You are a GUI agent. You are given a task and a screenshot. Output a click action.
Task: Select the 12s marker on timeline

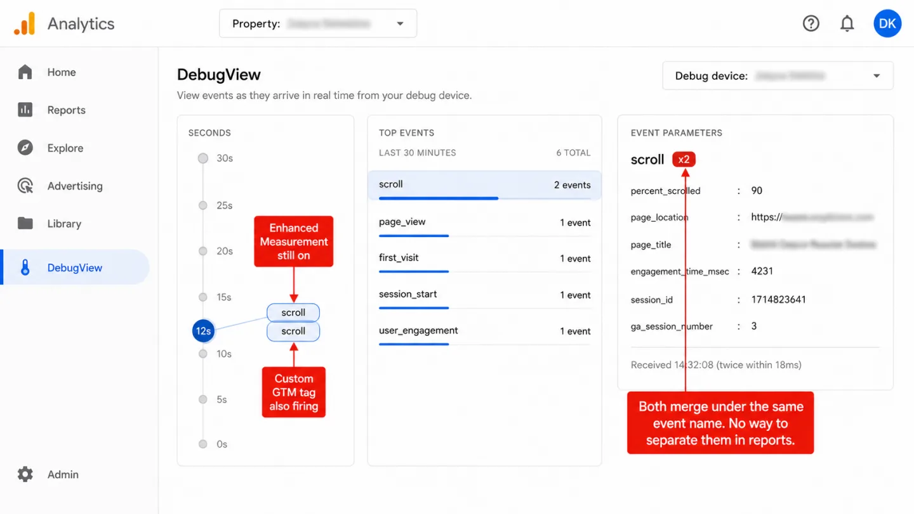(203, 331)
